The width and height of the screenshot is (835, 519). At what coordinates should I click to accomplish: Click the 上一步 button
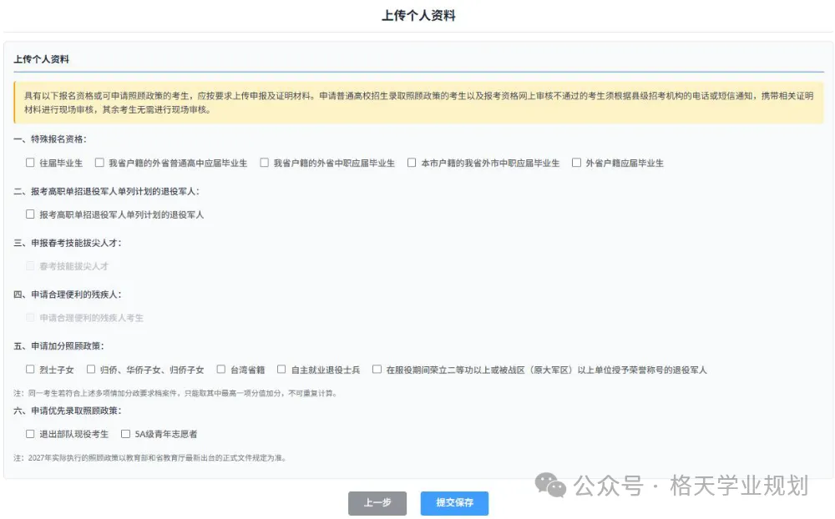pos(377,503)
